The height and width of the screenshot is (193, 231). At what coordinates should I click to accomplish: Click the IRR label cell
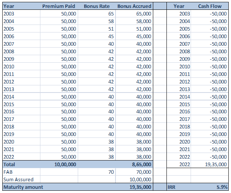[179, 187]
